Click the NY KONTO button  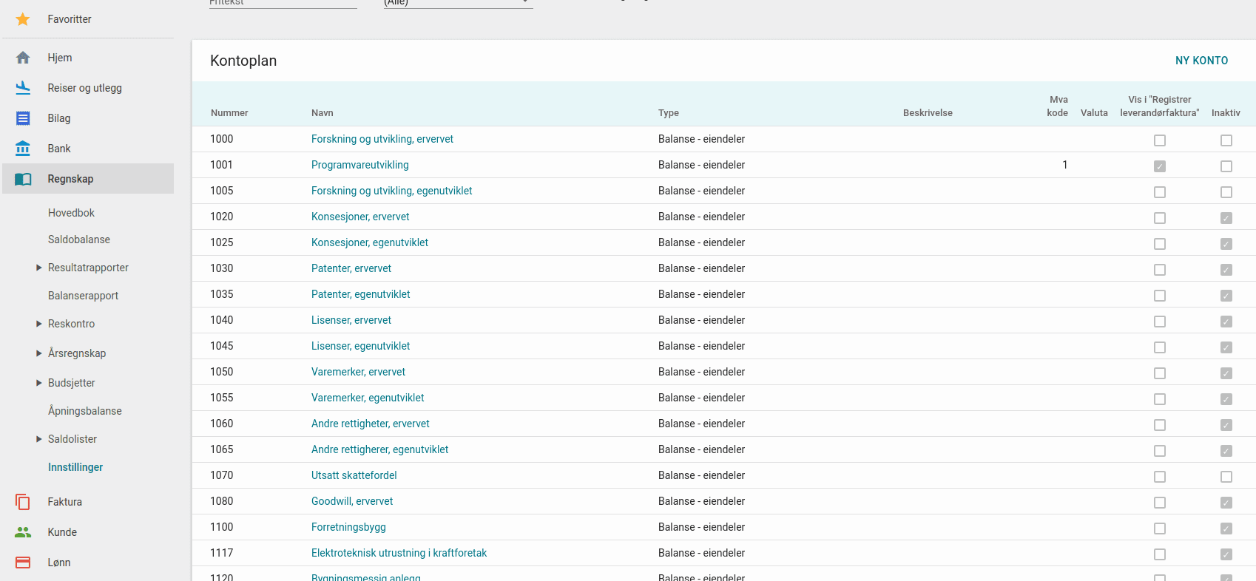pos(1201,61)
